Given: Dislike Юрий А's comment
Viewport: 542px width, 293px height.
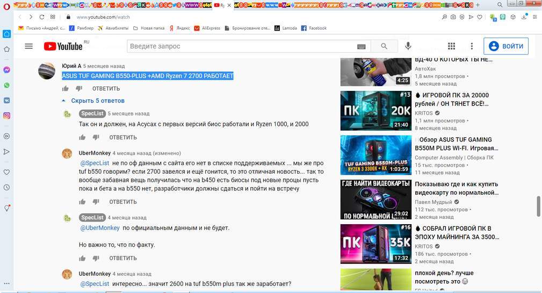Looking at the screenshot, I should click(x=79, y=89).
